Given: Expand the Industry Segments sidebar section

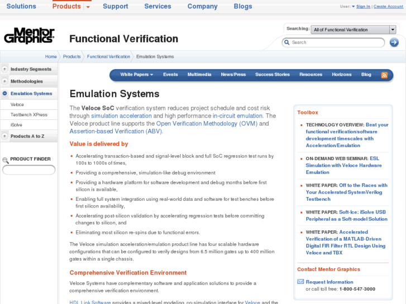Looking at the screenshot, I should click(x=4, y=69).
